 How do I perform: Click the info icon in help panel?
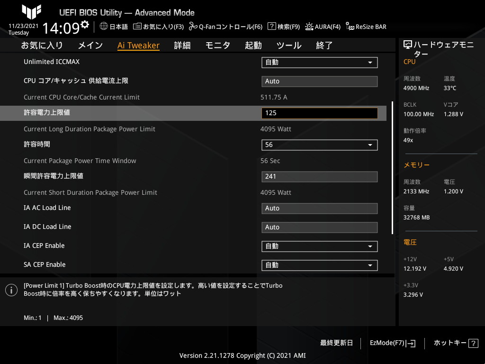point(11,290)
